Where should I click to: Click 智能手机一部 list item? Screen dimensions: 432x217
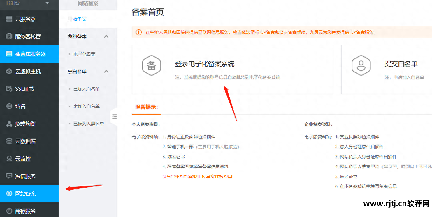coord(201,147)
